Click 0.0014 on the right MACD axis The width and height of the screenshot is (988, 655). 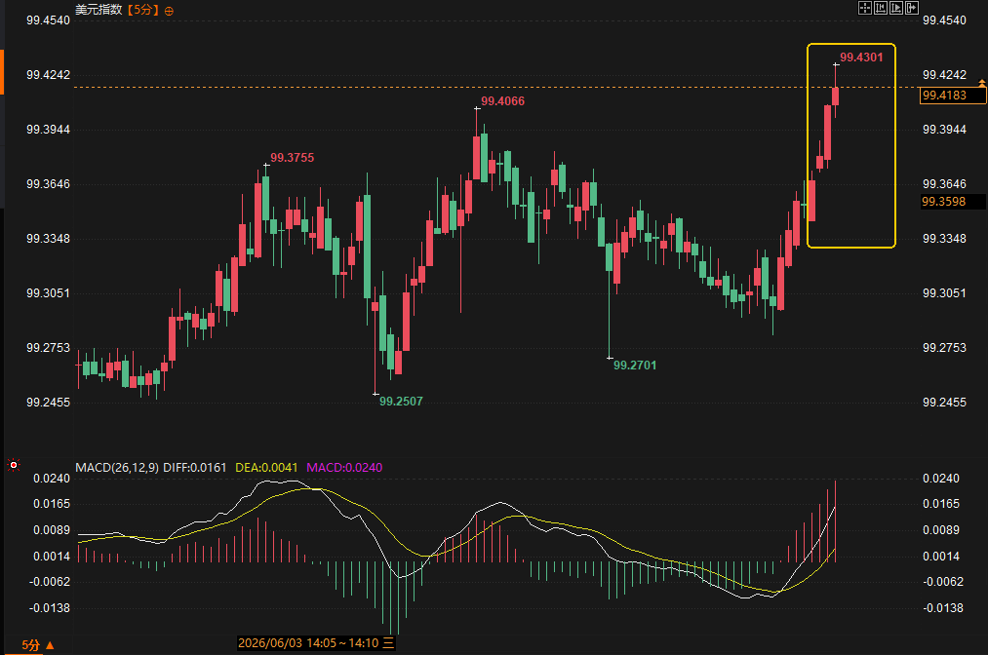tap(941, 557)
